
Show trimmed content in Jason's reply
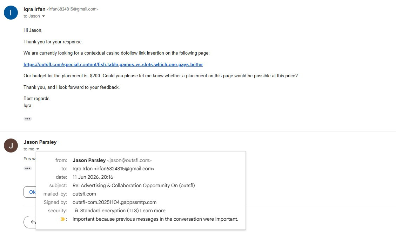(x=27, y=168)
